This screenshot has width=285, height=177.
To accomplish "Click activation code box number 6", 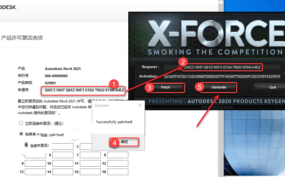I will pos(63,155).
